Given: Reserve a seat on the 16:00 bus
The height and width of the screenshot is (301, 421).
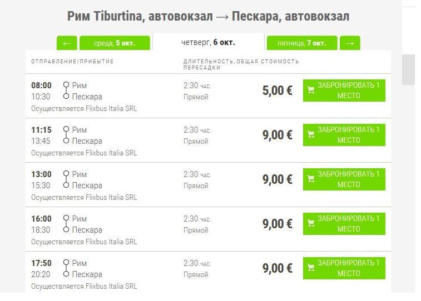Looking at the screenshot, I should click(x=348, y=224).
